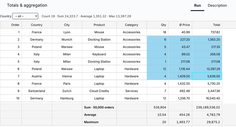The image size is (236, 127).
Task: Switch to the Run tab
Action: (x=197, y=6)
